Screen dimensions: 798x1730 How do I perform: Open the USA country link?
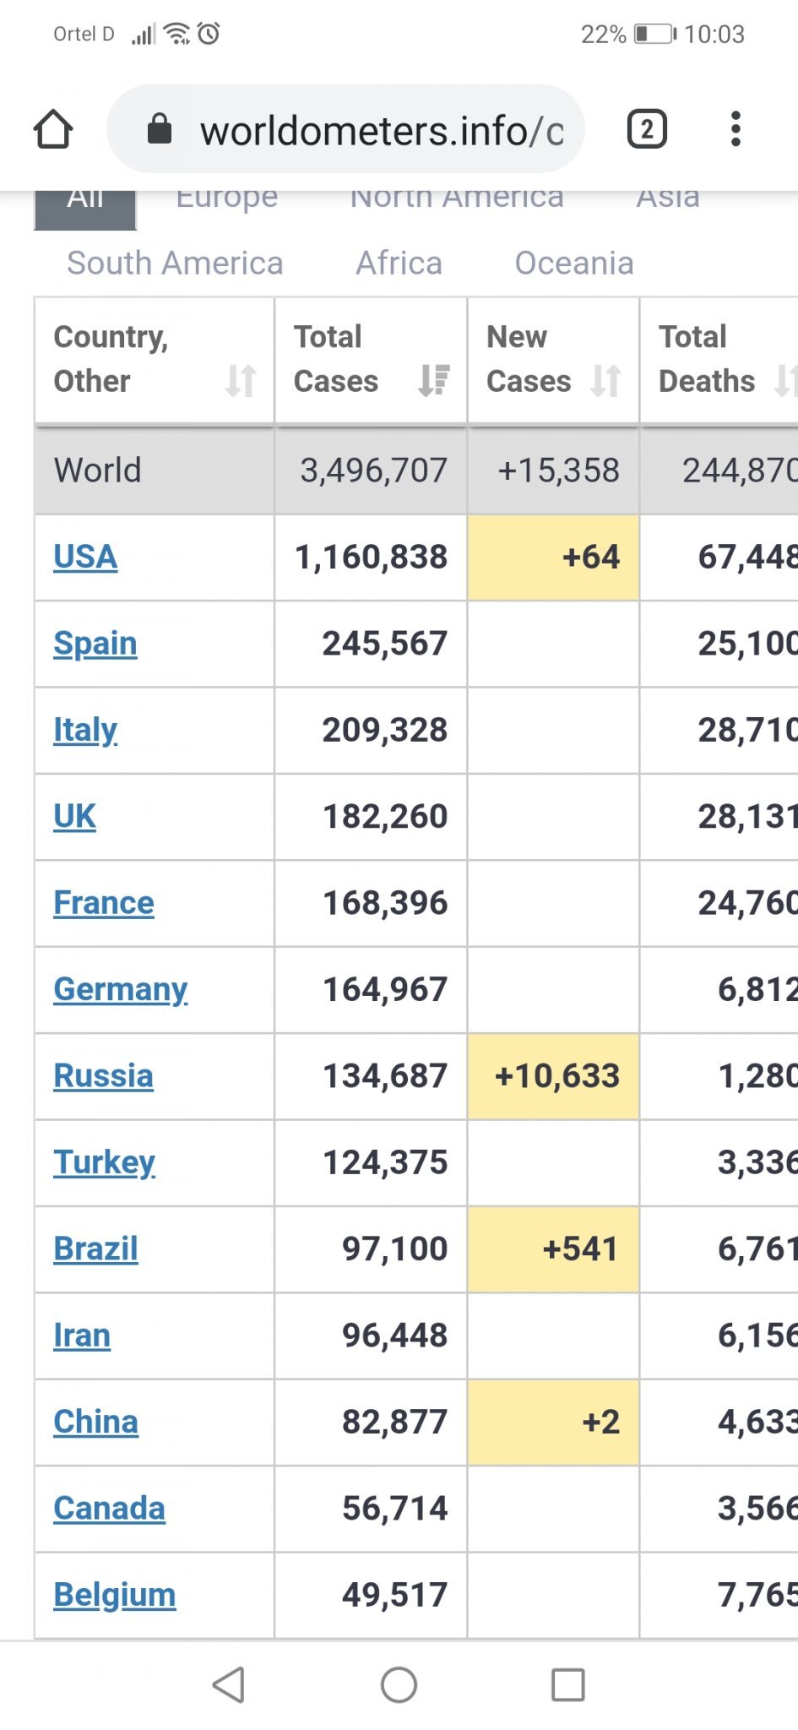tap(85, 558)
